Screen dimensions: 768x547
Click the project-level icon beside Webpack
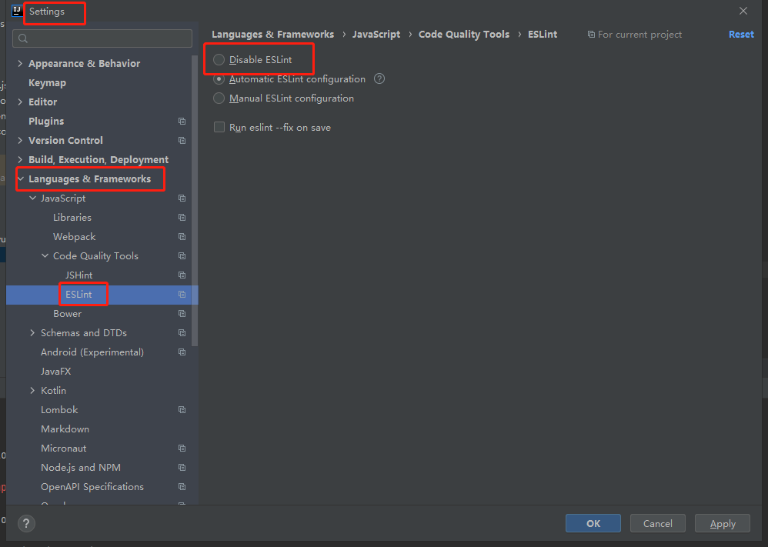pyautogui.click(x=182, y=236)
